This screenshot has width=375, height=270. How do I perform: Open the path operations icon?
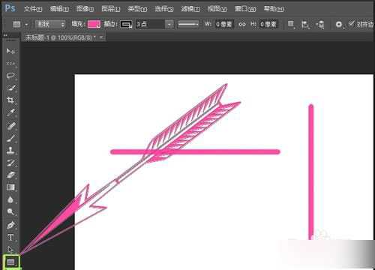tap(291, 24)
